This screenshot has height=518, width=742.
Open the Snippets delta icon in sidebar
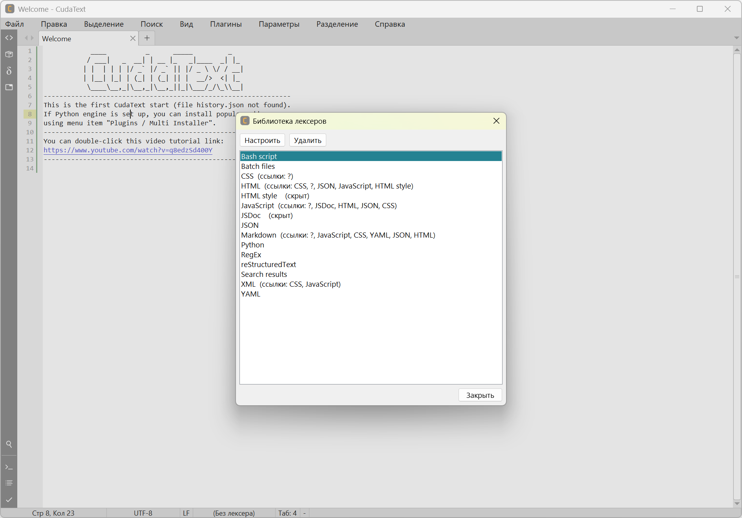pos(9,71)
